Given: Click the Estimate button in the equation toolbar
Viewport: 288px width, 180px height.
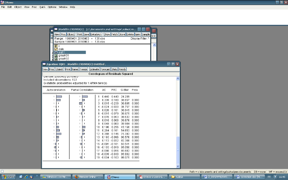Looking at the screenshot, I should [94, 69].
